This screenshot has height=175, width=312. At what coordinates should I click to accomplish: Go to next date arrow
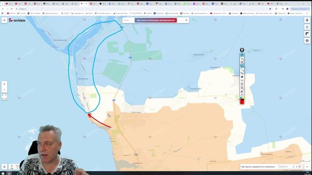296,167
